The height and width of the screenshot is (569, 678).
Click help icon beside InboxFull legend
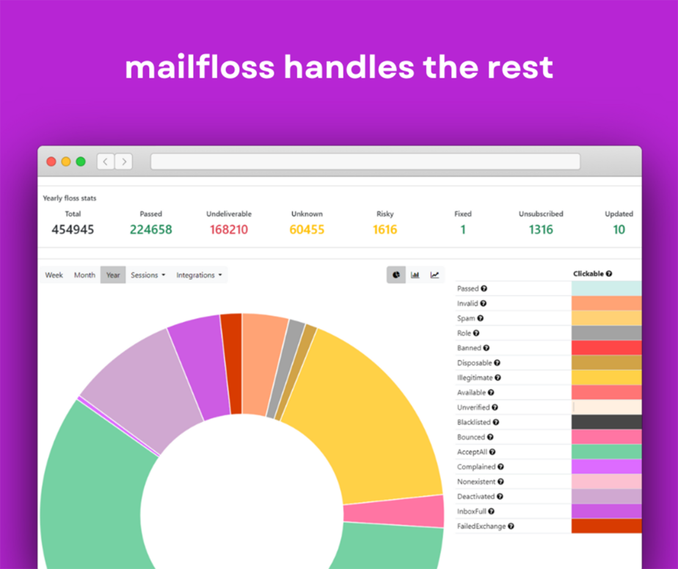[491, 512]
